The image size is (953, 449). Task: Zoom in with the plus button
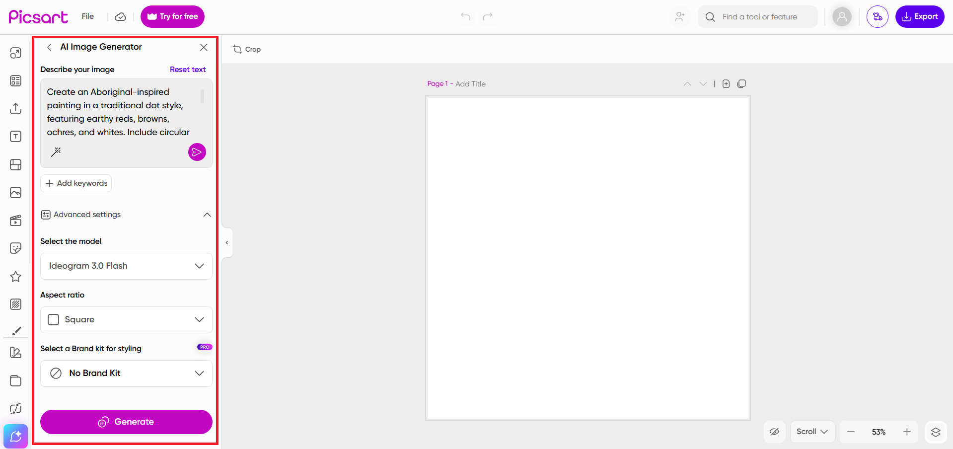coord(907,432)
